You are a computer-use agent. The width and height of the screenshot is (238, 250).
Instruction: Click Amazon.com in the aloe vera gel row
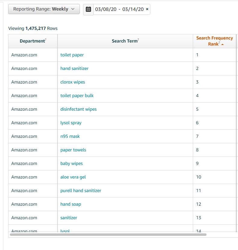point(24,177)
